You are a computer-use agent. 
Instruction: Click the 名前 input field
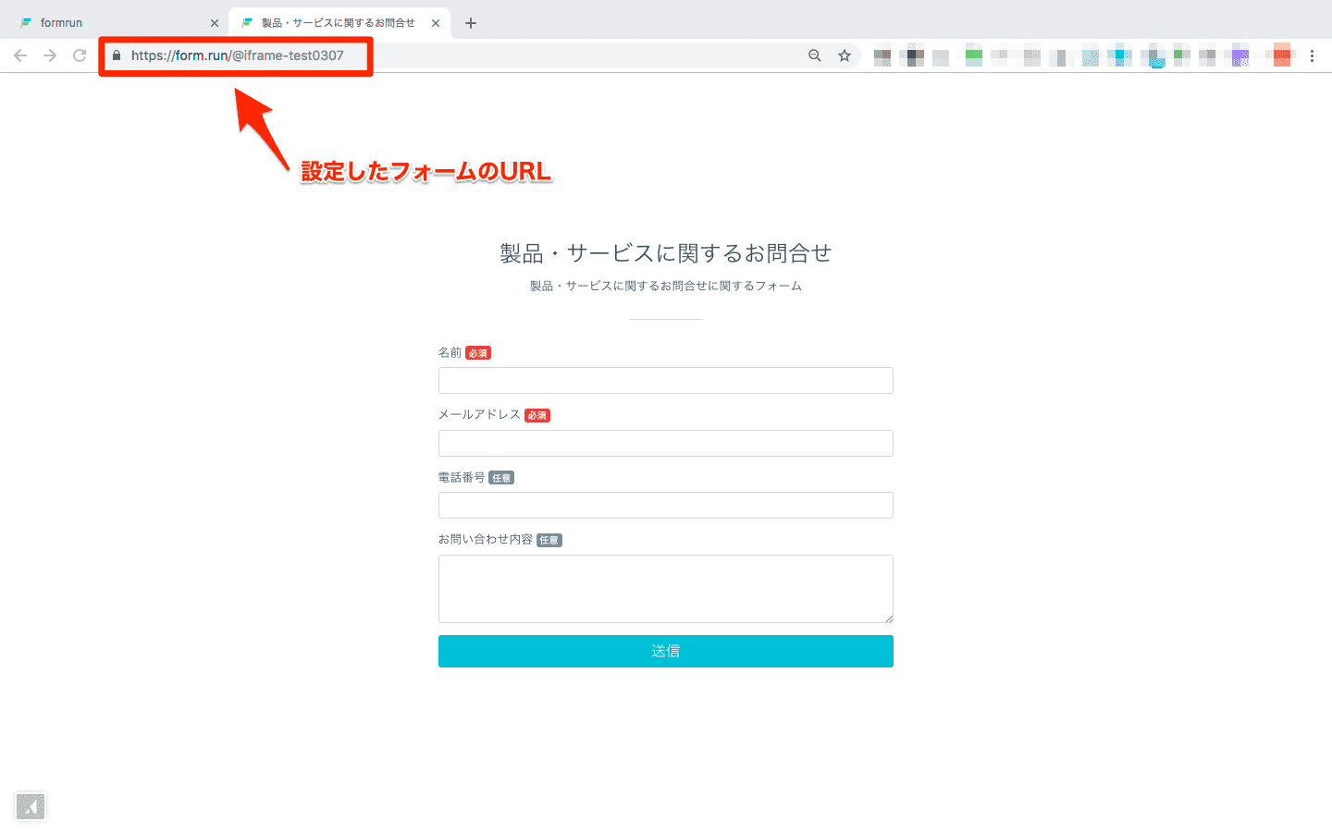click(x=665, y=380)
